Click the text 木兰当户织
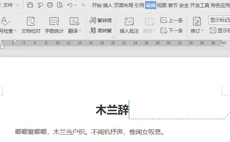230x142 pixels. [x=69, y=132]
